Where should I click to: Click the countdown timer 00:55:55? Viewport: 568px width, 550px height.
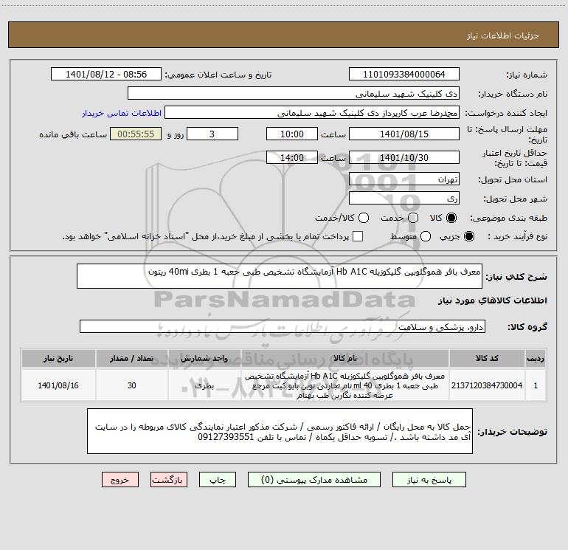[x=136, y=134]
